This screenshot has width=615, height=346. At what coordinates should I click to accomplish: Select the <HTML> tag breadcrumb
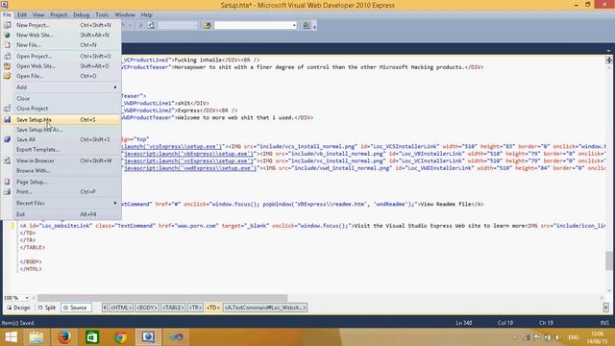pyautogui.click(x=121, y=308)
